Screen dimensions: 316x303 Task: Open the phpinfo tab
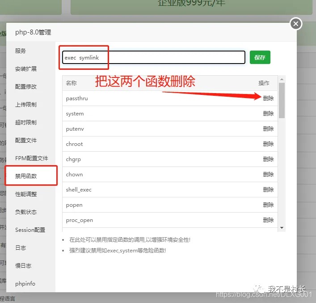(25, 284)
